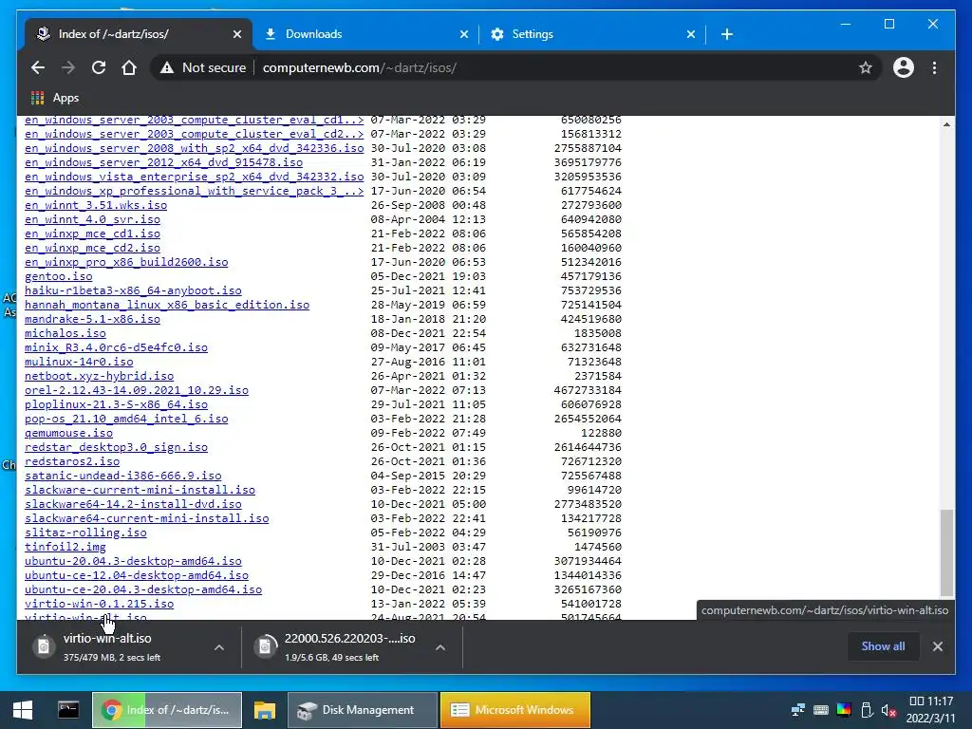The width and height of the screenshot is (972, 729).
Task: Click netboot.xyz-hybrid.iso link
Action: (99, 376)
